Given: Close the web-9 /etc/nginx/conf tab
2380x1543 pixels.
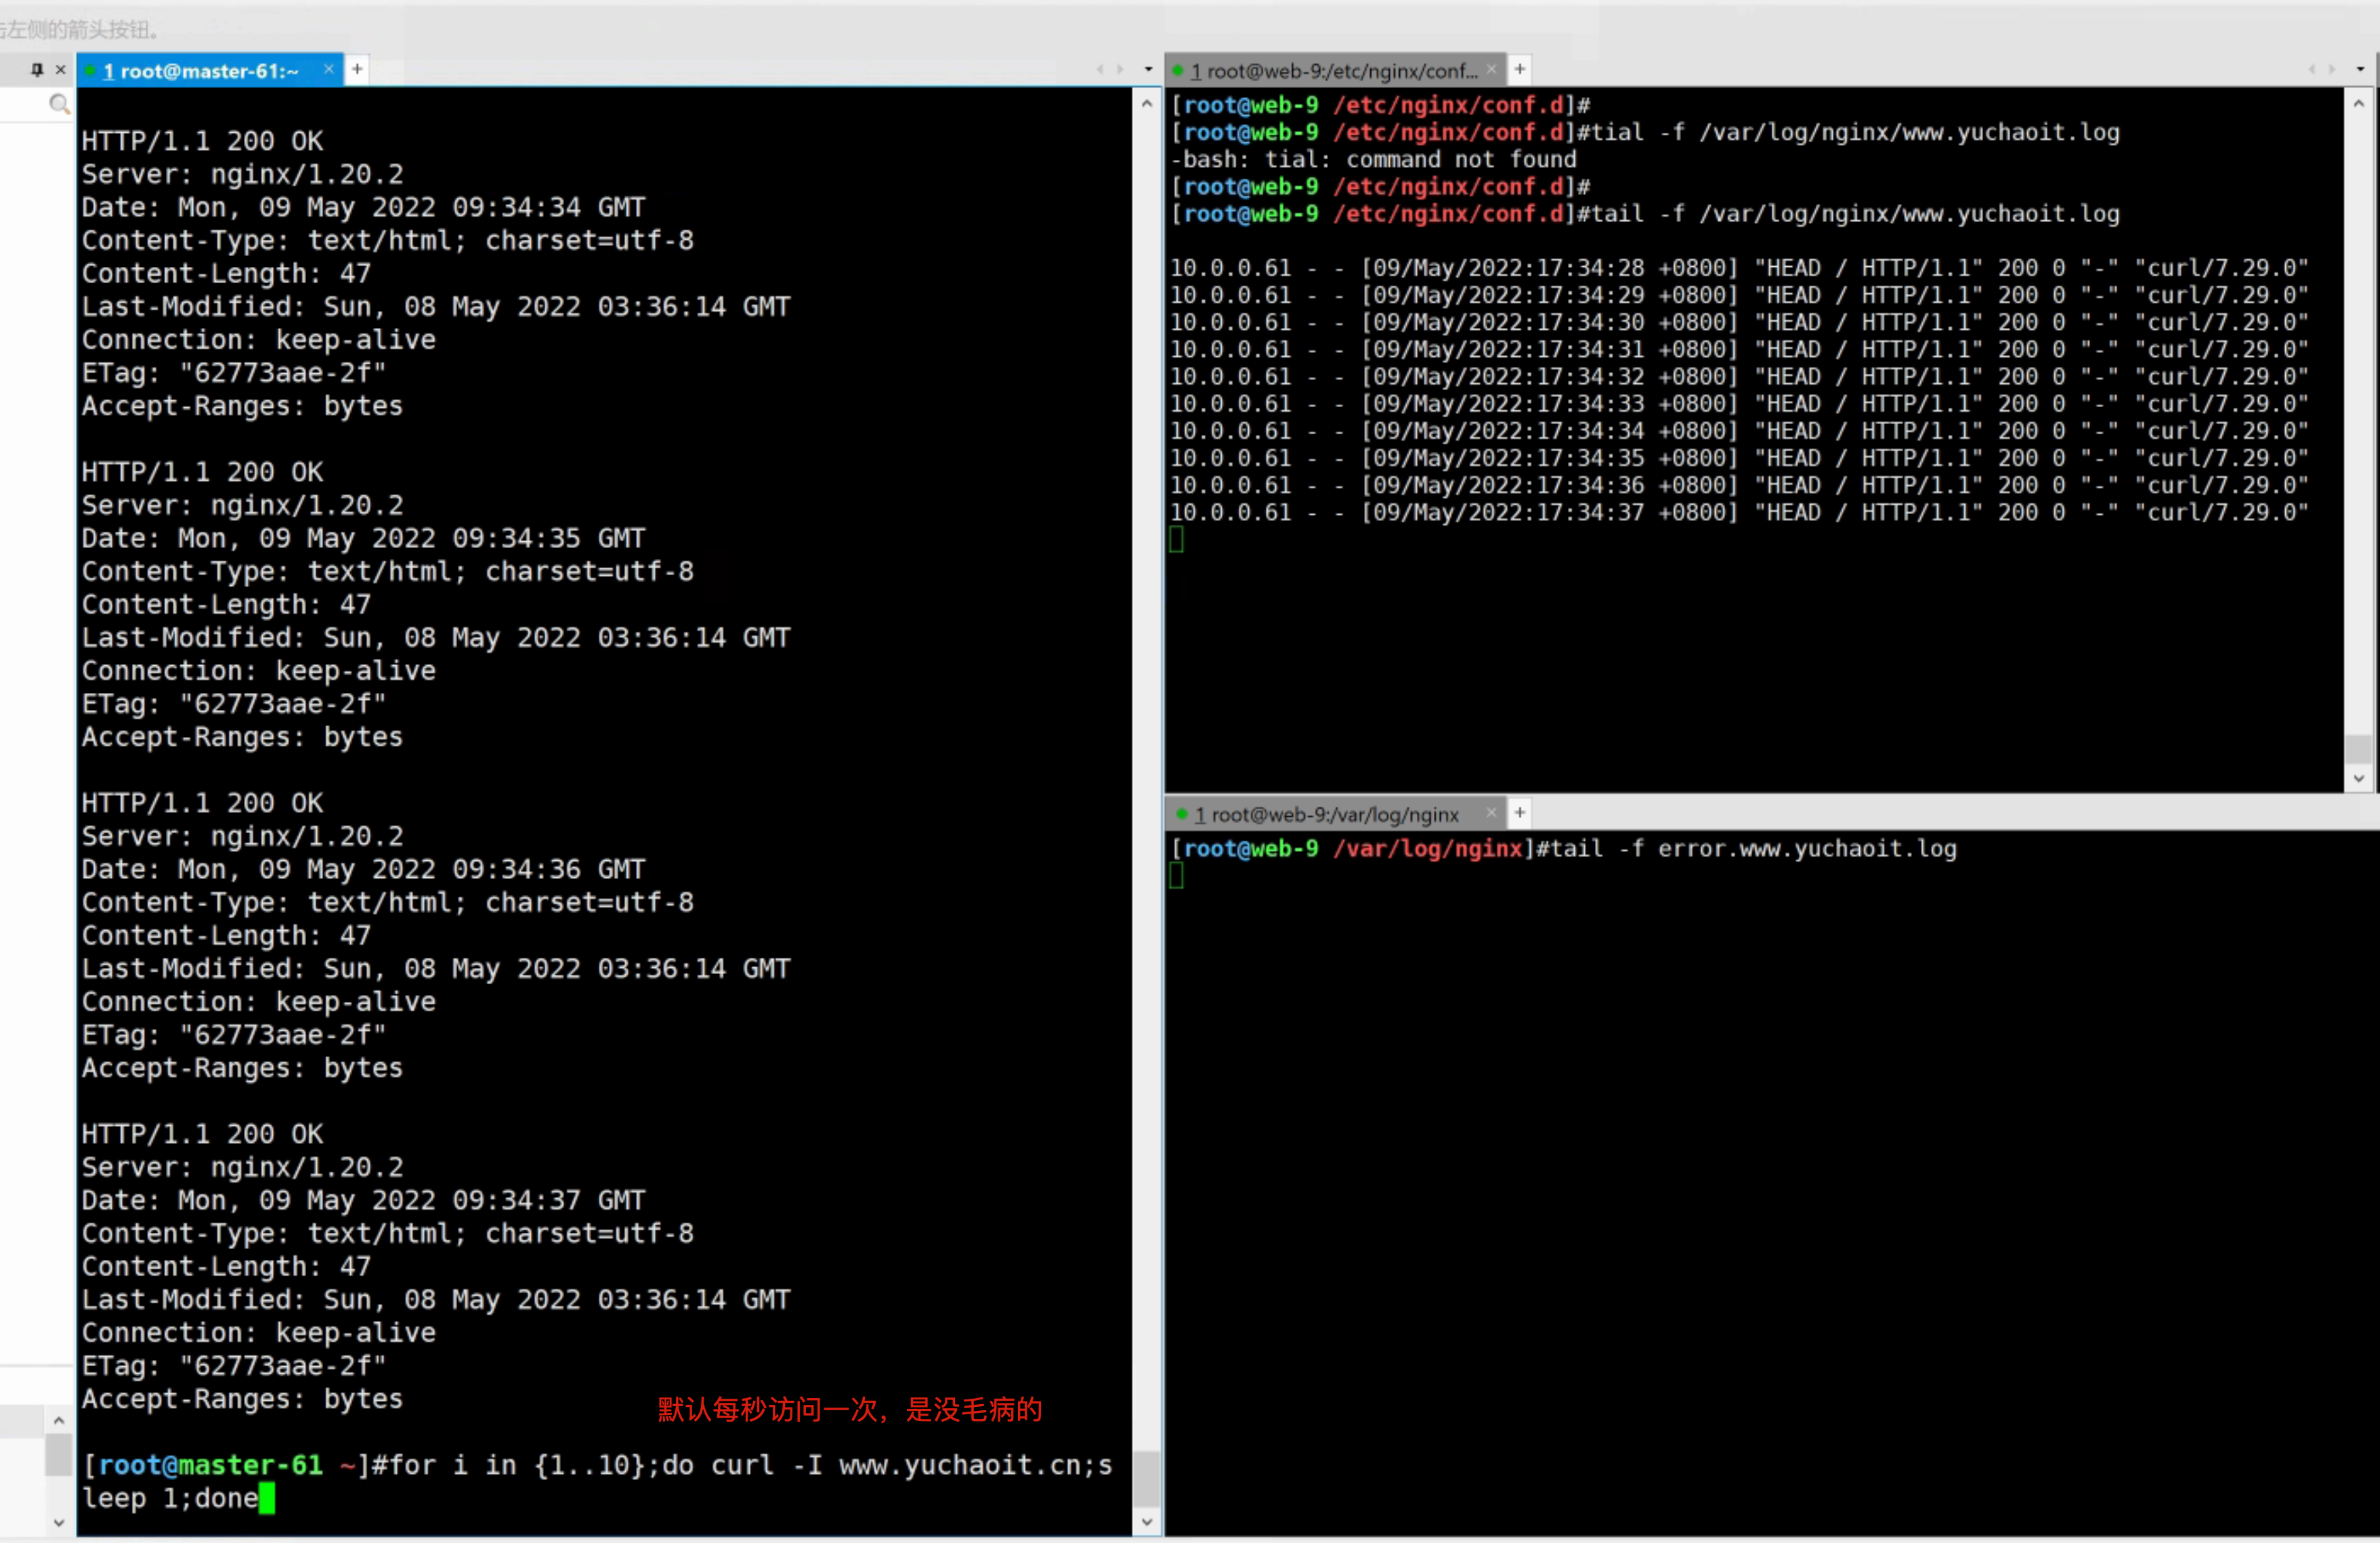Looking at the screenshot, I should click(x=1491, y=70).
